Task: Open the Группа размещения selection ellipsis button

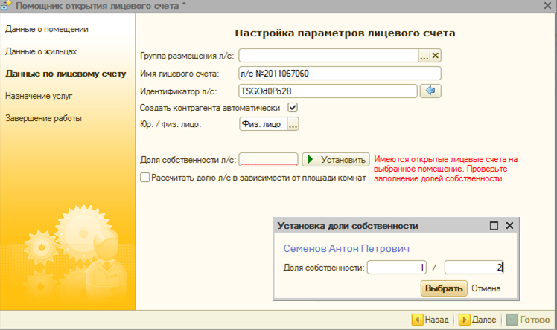Action: (424, 55)
